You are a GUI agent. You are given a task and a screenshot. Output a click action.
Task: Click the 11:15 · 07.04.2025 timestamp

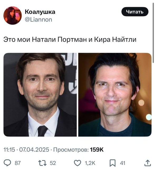26,150
